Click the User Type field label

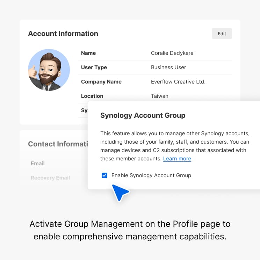tap(94, 67)
